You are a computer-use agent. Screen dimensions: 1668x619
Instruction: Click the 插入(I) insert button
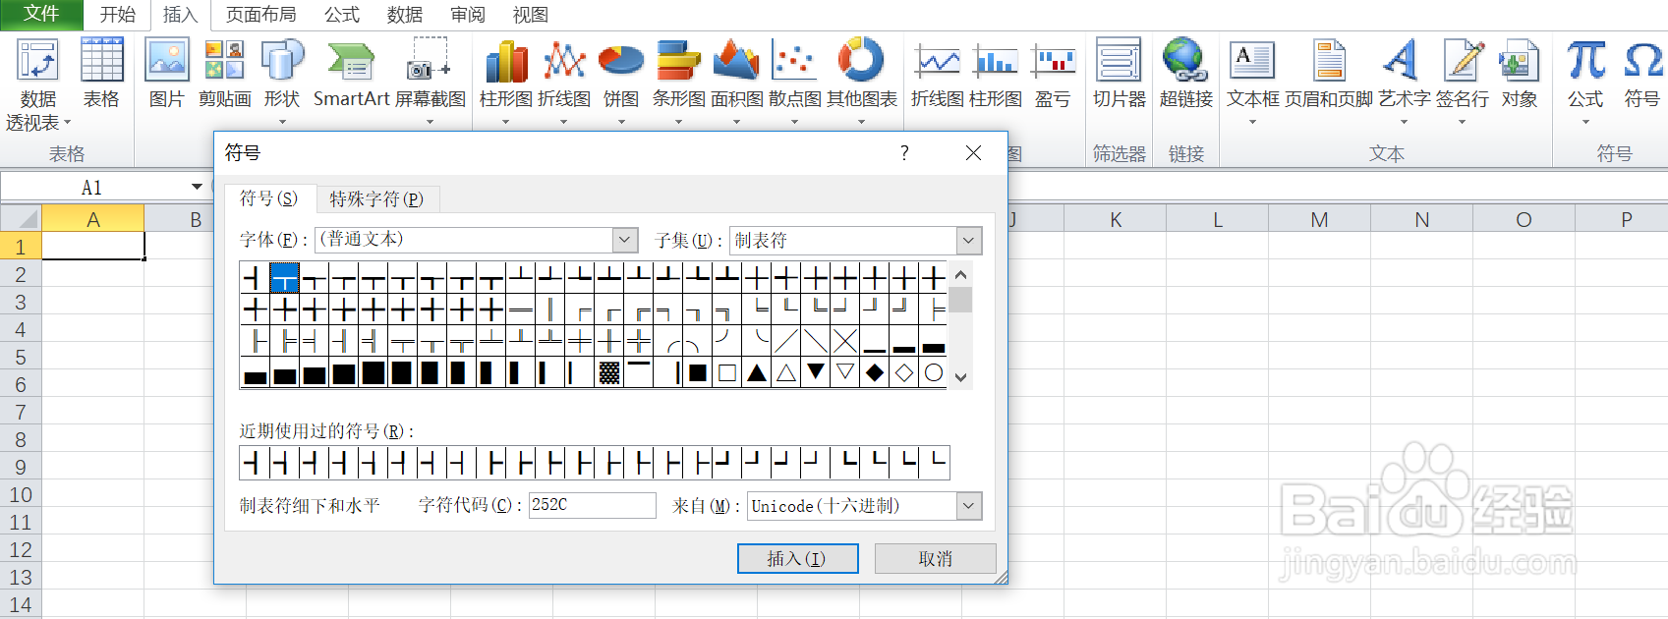point(797,558)
